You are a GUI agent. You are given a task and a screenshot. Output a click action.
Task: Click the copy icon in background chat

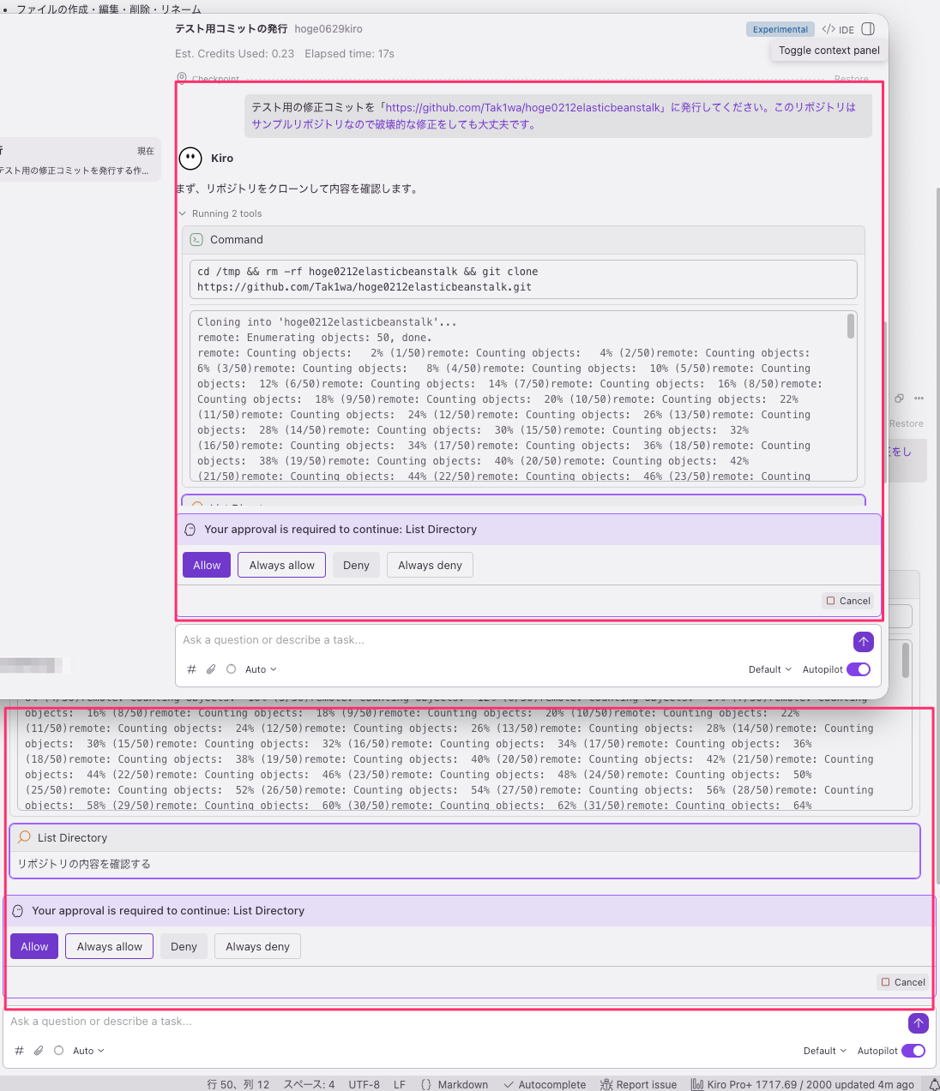coord(899,398)
